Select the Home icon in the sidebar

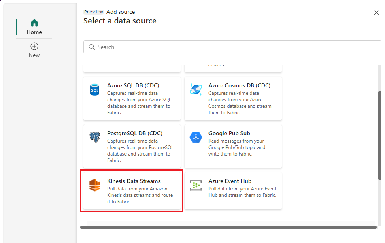[x=34, y=23]
